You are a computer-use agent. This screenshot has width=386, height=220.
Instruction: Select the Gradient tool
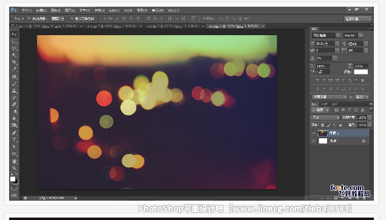click(14, 112)
